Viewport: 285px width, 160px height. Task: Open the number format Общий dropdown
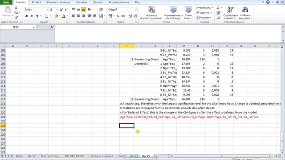(x=136, y=9)
